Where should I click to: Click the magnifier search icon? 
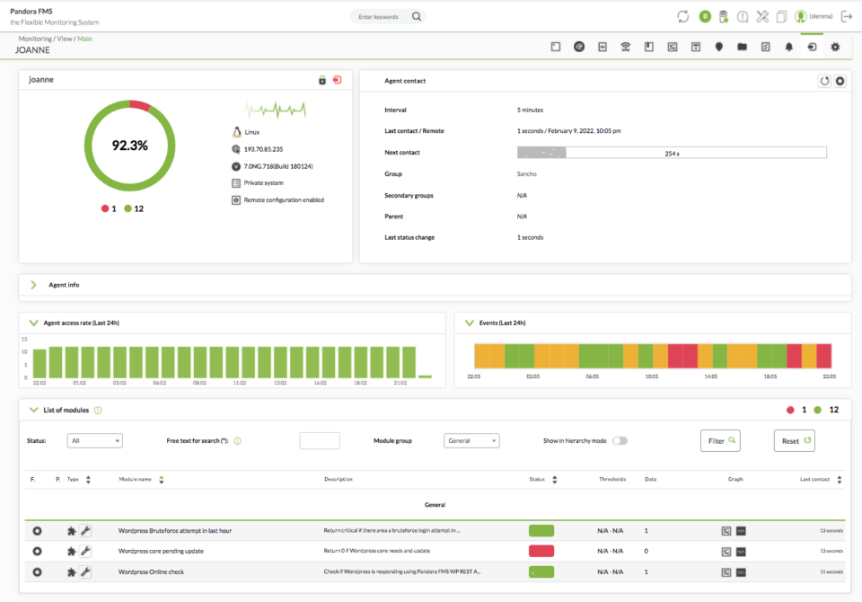click(x=417, y=16)
